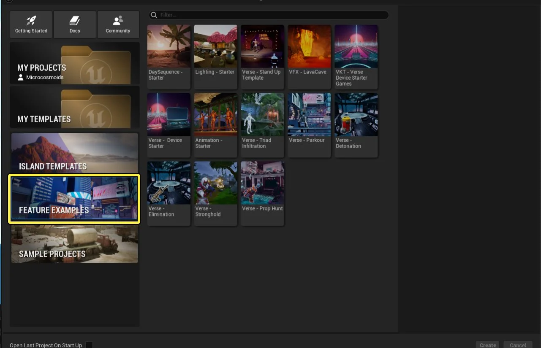
Task: Choose the Verse - Elimination template
Action: (x=169, y=193)
